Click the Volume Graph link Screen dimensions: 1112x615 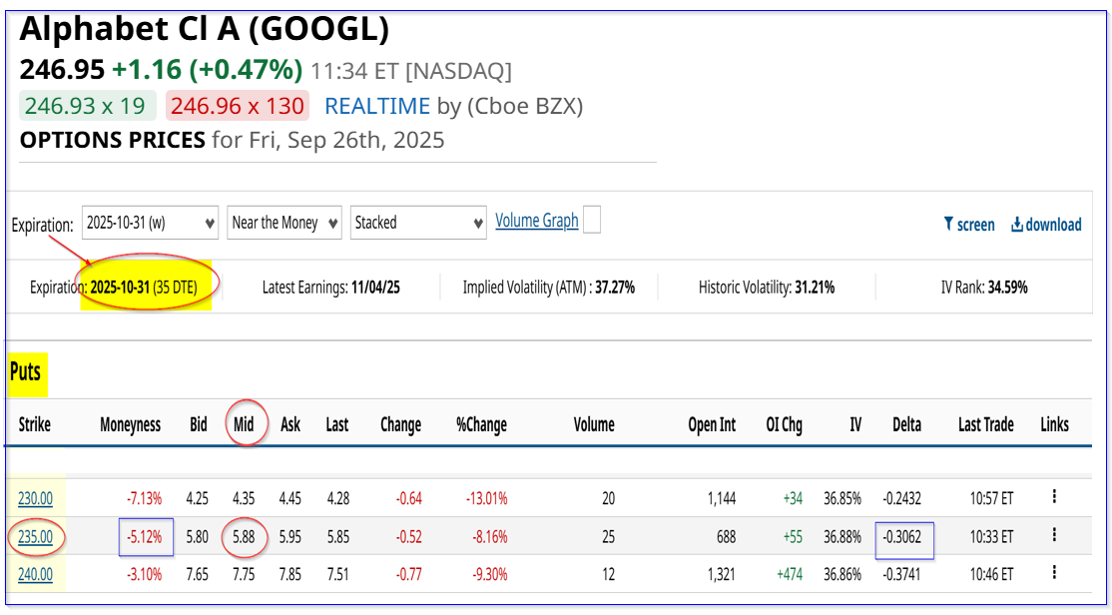click(537, 221)
